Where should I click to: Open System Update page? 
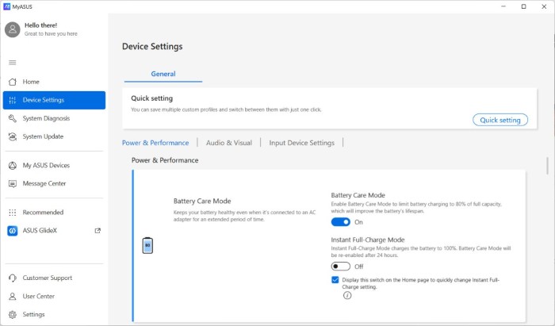pos(54,136)
